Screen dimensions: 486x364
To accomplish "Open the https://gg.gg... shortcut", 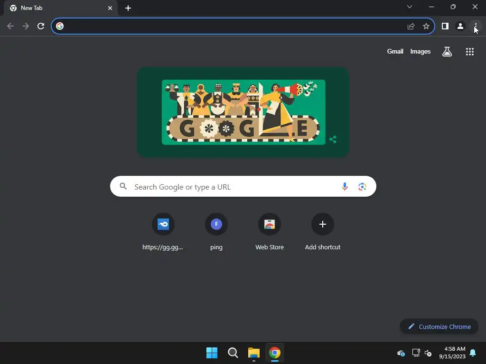I will coord(163,231).
